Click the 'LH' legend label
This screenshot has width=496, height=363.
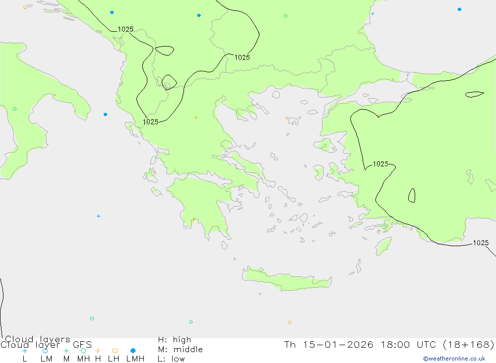pos(114,359)
